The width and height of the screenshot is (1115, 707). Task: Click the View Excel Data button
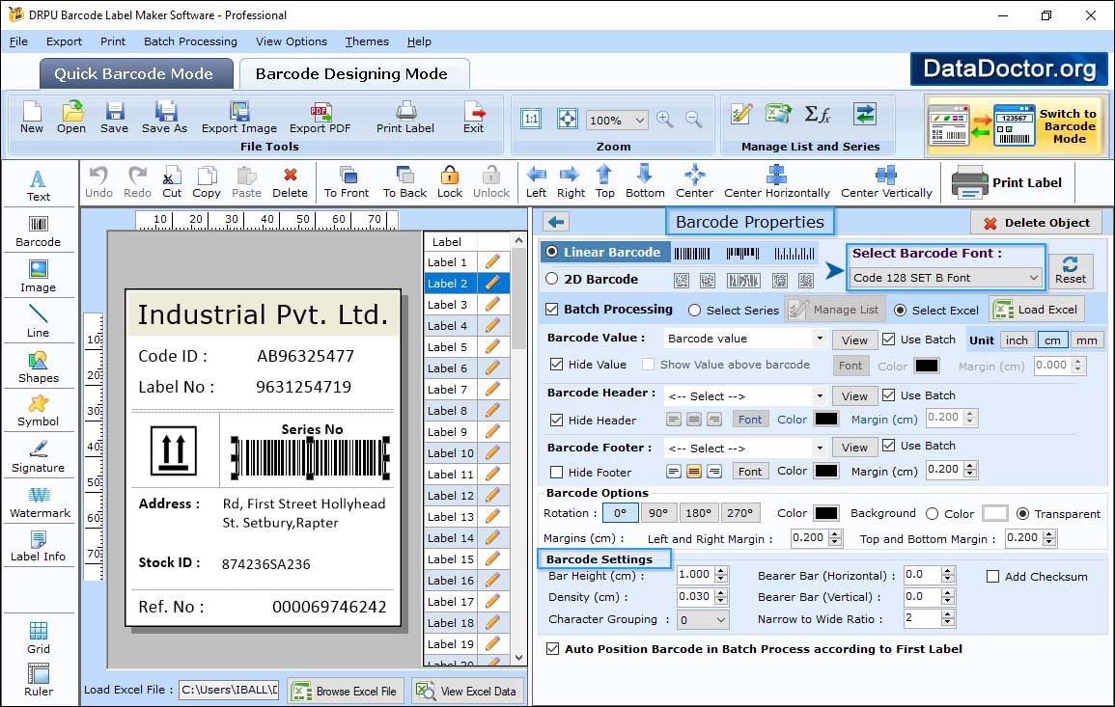pos(466,691)
